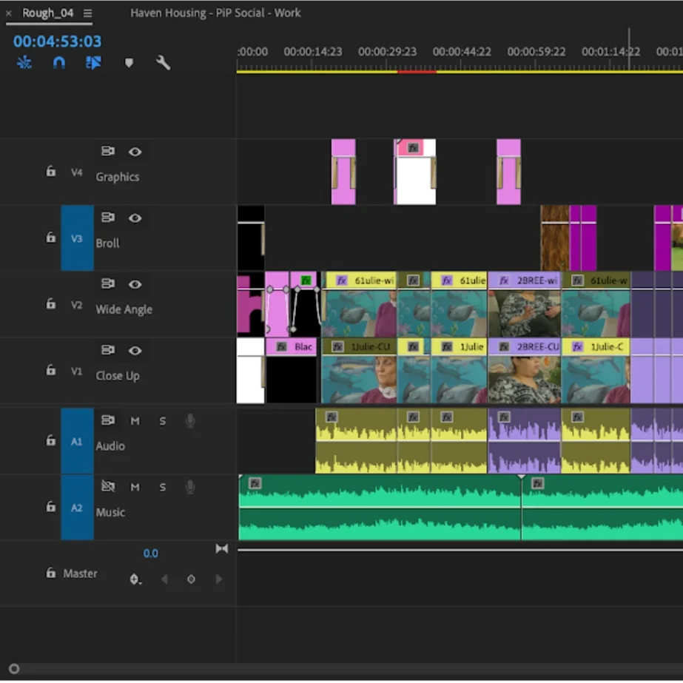Select the Rough_04 sequence tab
Viewport: 683px width, 683px height.
coord(46,13)
